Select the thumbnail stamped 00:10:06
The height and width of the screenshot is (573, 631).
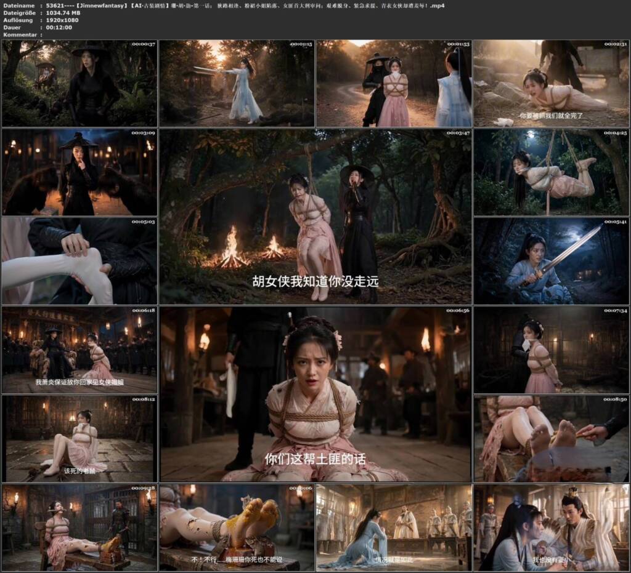237,527
